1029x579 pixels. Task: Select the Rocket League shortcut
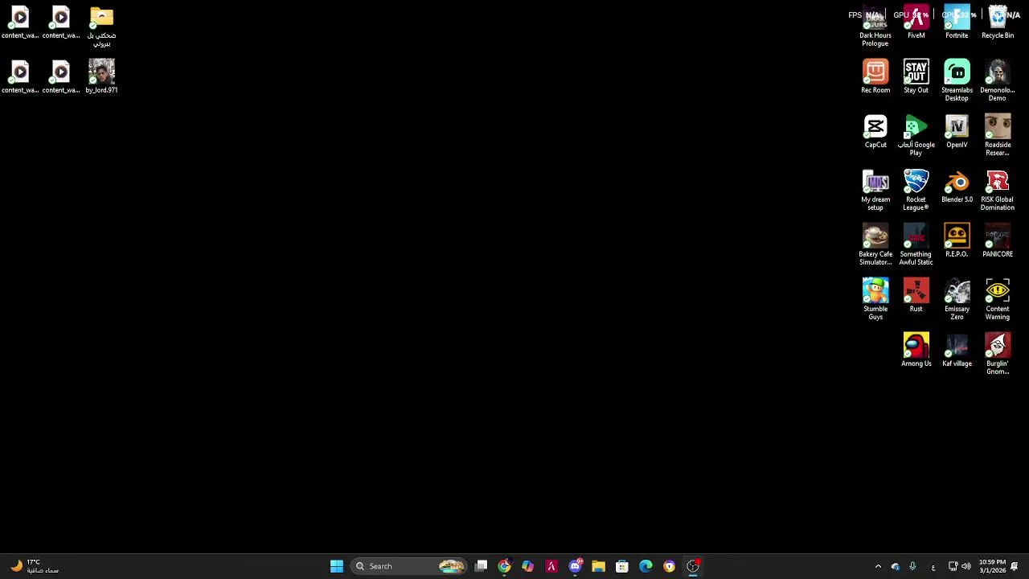pyautogui.click(x=916, y=190)
